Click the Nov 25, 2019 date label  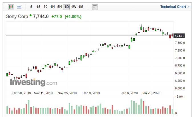click(67, 93)
